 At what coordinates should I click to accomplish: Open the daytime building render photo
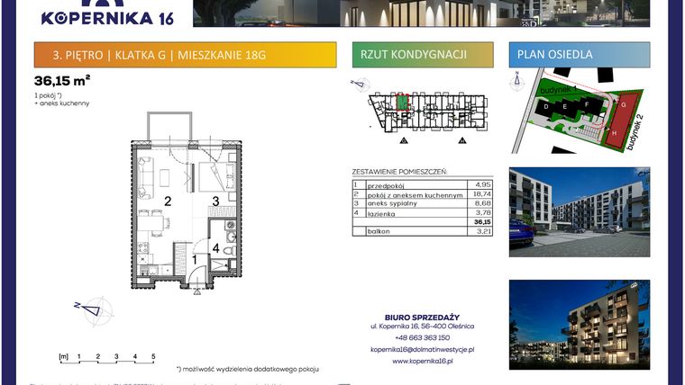click(580, 212)
